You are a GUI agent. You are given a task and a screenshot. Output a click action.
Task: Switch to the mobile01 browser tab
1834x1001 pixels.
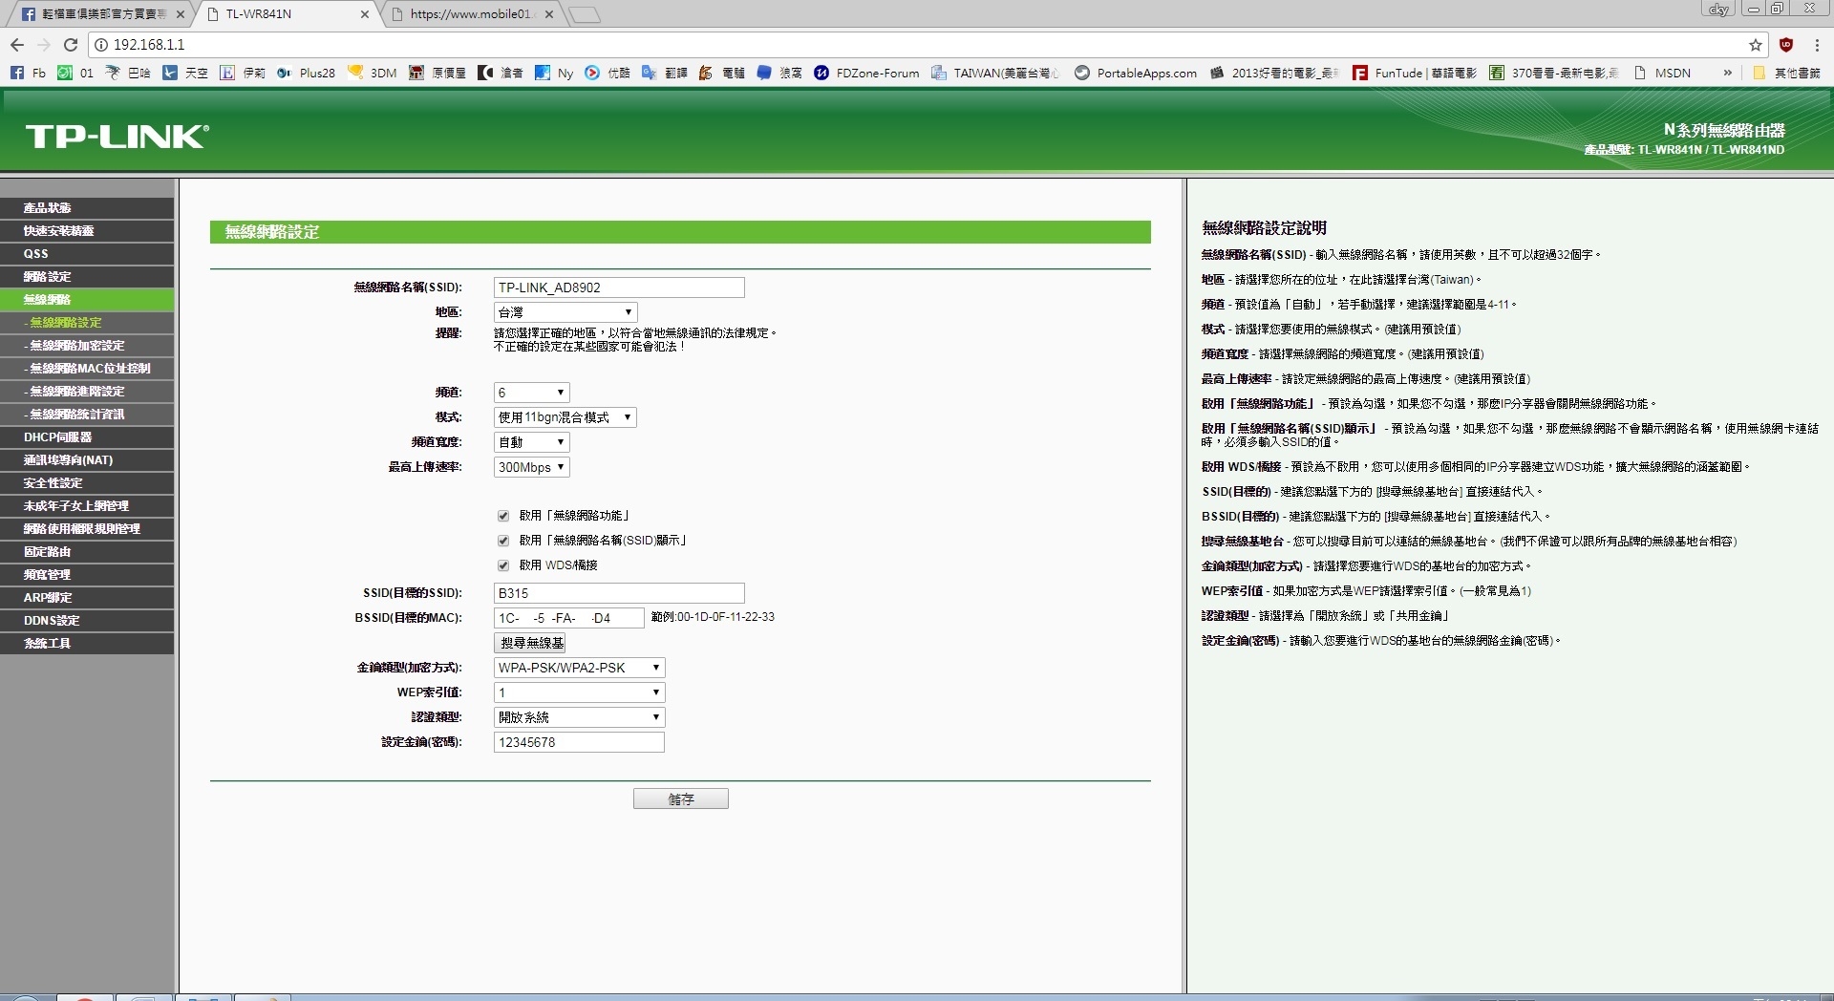[470, 14]
